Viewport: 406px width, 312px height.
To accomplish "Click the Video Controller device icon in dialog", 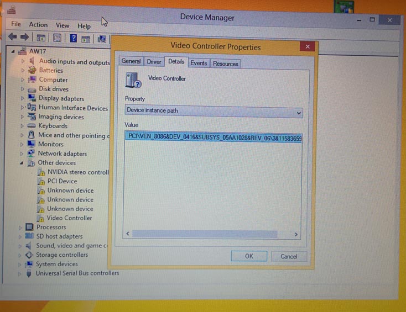I will 133,81.
